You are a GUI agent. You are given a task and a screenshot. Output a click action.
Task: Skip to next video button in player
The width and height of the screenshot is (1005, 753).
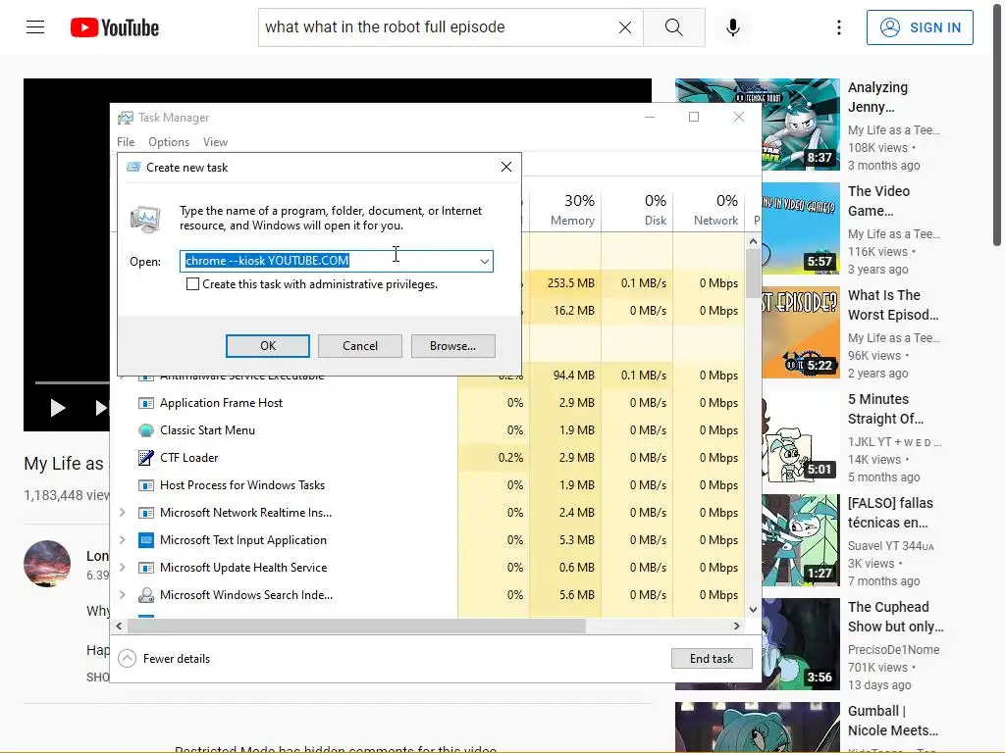[101, 408]
